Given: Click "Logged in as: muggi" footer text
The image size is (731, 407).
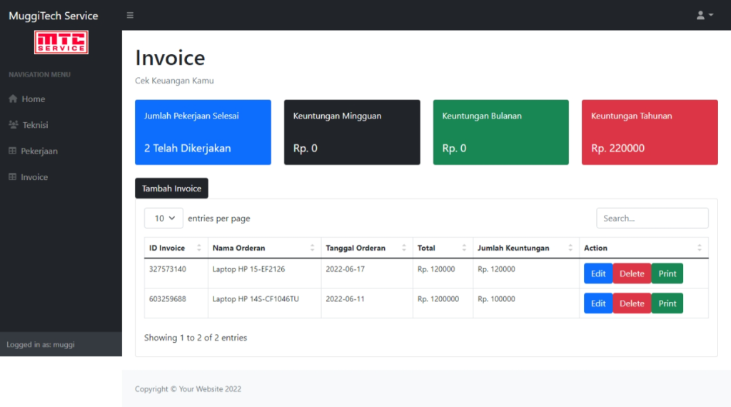Looking at the screenshot, I should point(41,345).
